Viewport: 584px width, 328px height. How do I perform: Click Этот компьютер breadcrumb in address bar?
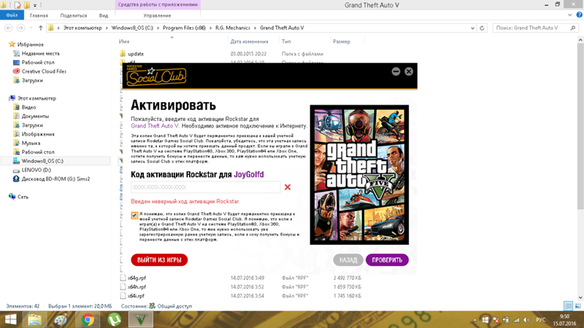[82, 28]
